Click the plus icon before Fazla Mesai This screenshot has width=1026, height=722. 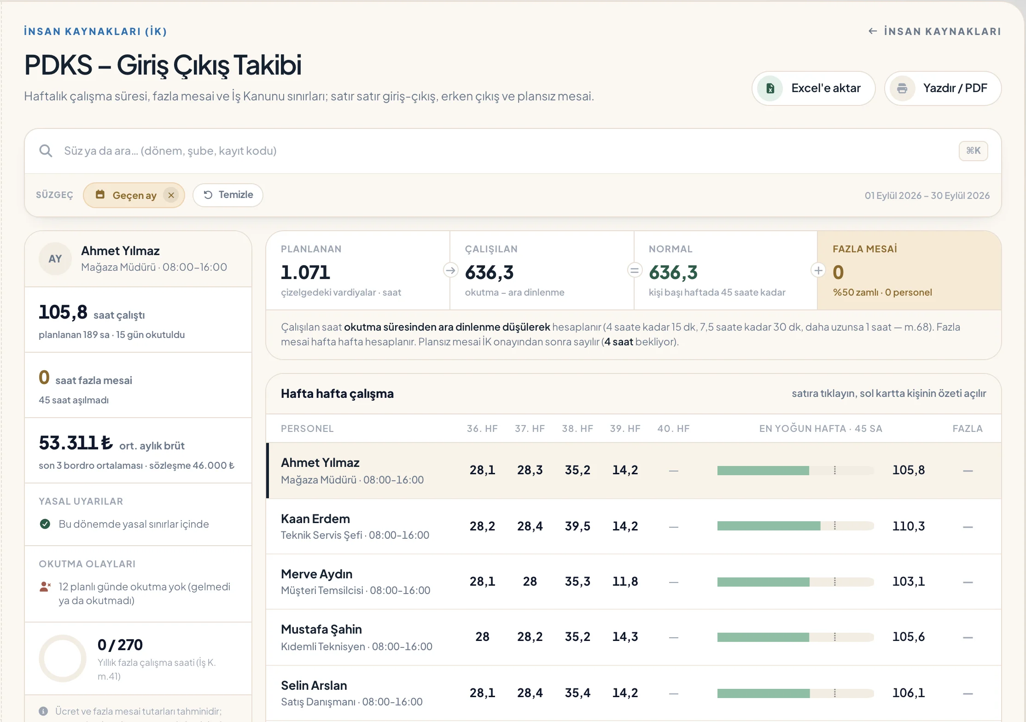tap(818, 270)
